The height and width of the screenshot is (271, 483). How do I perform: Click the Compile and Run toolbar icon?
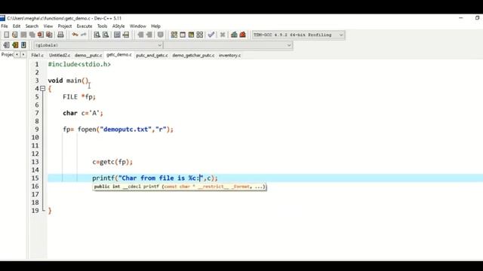191,35
